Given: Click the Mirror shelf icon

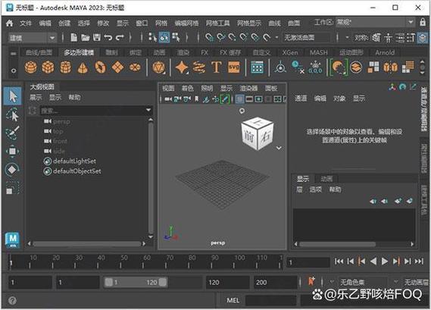Looking at the screenshot, I should point(391,67).
